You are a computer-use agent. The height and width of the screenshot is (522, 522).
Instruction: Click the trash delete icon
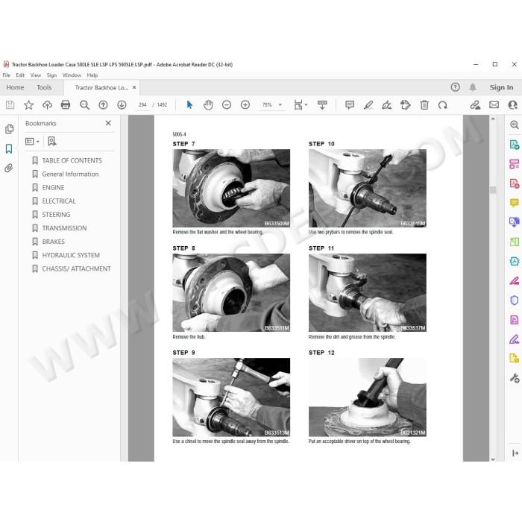coord(424,105)
